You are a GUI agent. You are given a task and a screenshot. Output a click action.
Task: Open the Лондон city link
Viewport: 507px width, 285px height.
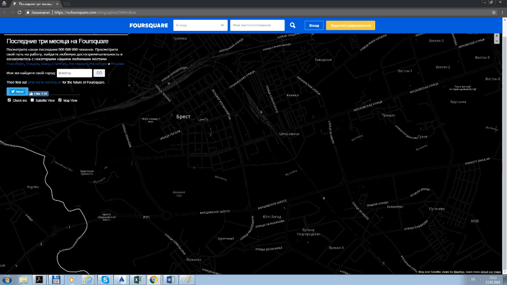32,64
